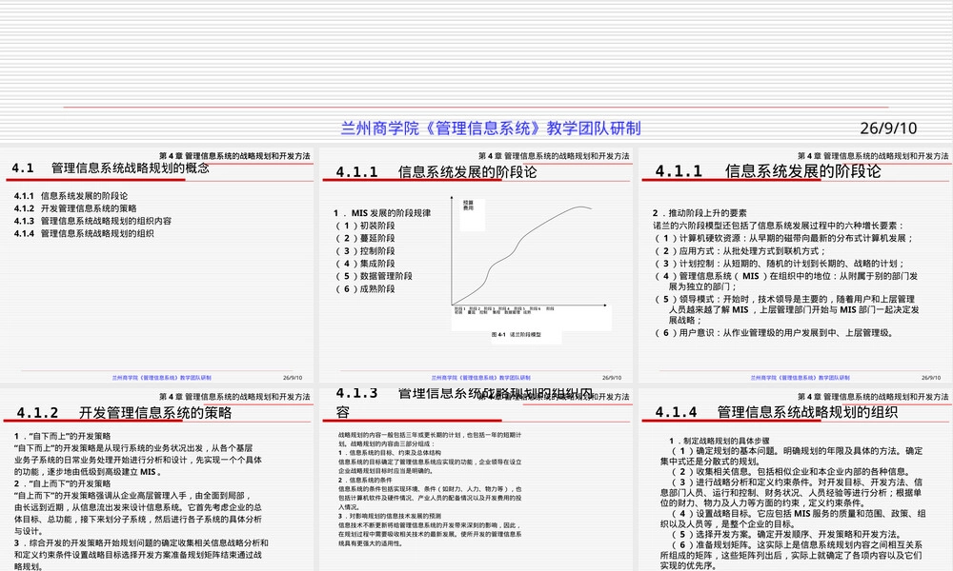
Task: Click the chapter header 第4章 on the 4.1 slide
Action: (234, 156)
